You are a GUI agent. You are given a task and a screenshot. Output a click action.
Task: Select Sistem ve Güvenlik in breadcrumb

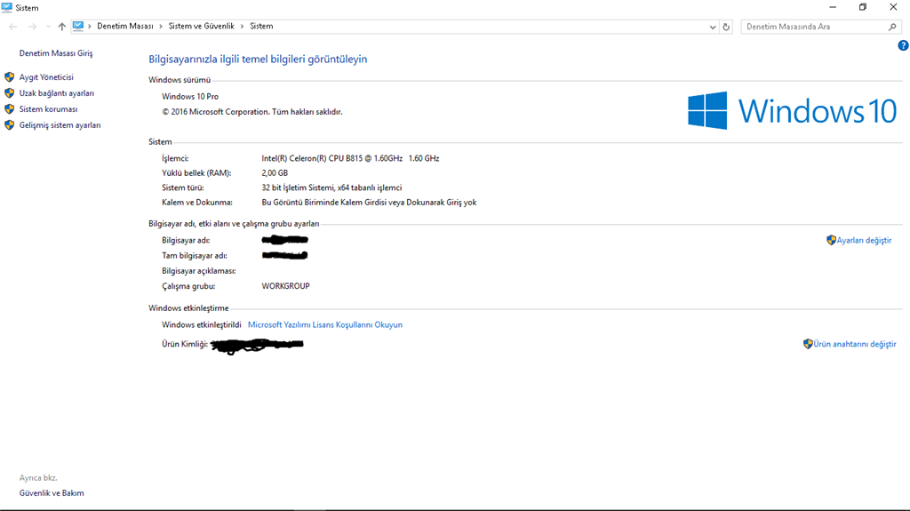(x=202, y=26)
